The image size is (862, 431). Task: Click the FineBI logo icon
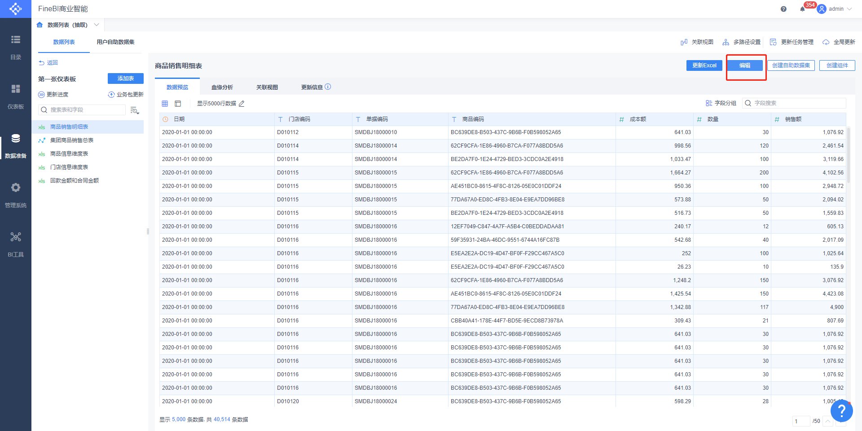coord(16,9)
